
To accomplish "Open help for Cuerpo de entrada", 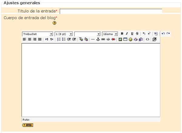I will click(x=54, y=23).
